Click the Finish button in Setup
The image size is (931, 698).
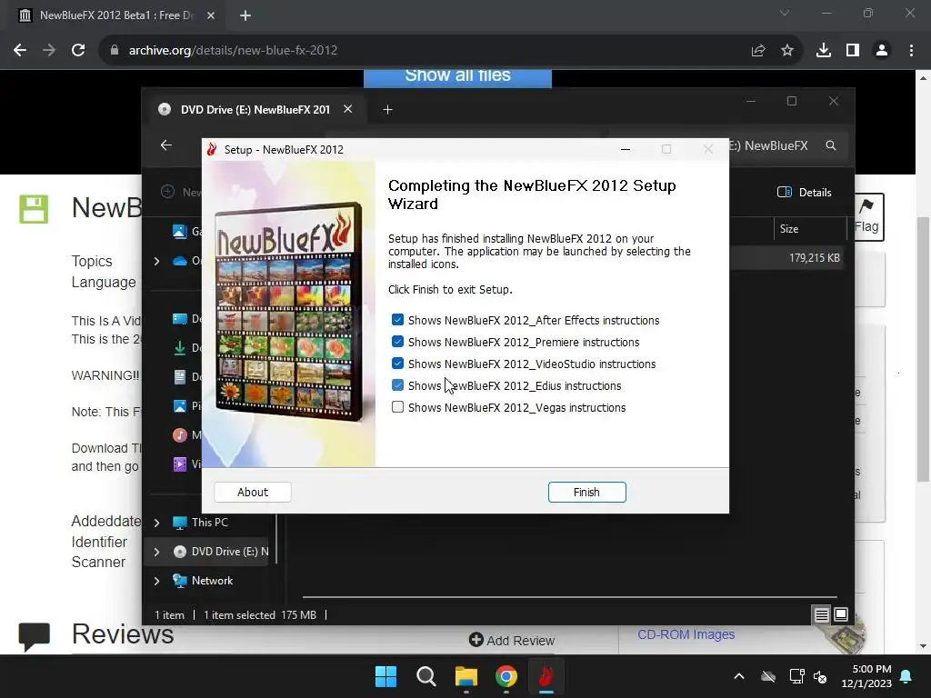[586, 492]
